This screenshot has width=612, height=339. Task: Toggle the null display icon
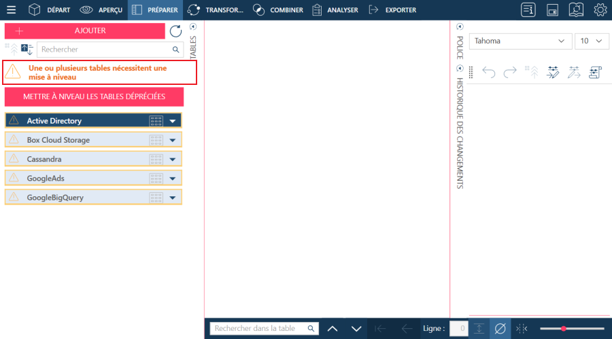tap(500, 328)
